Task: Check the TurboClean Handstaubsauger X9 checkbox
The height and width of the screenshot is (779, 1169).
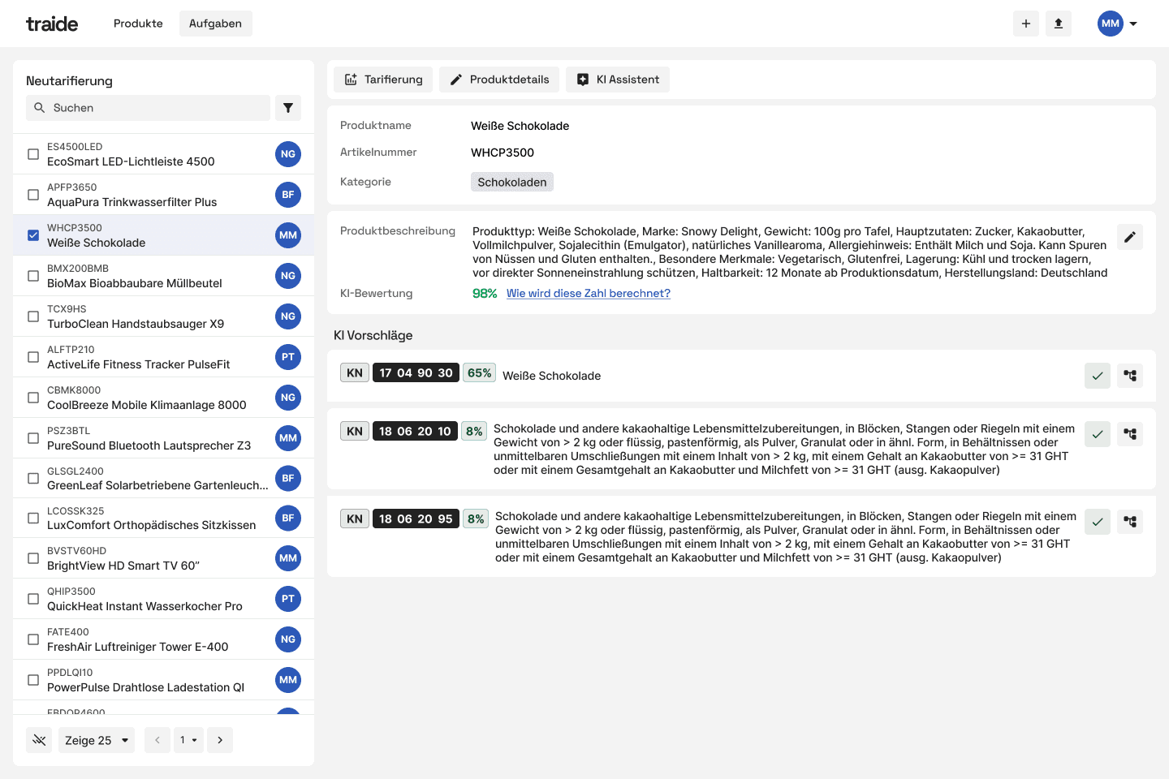Action: pyautogui.click(x=33, y=316)
